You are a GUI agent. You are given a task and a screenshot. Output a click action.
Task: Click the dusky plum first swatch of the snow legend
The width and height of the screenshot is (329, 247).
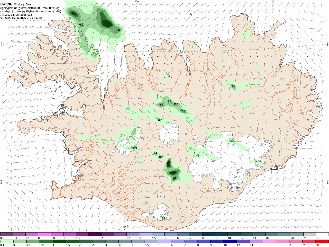(x=7, y=234)
